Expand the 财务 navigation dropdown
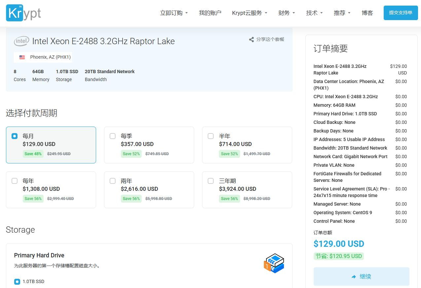Image resolution: width=421 pixels, height=288 pixels. pyautogui.click(x=286, y=13)
